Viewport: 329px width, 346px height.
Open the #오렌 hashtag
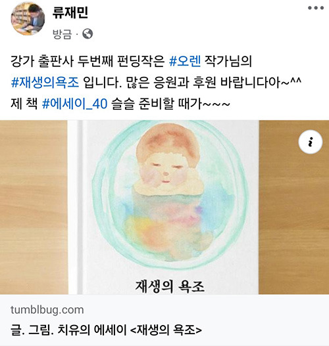click(185, 61)
